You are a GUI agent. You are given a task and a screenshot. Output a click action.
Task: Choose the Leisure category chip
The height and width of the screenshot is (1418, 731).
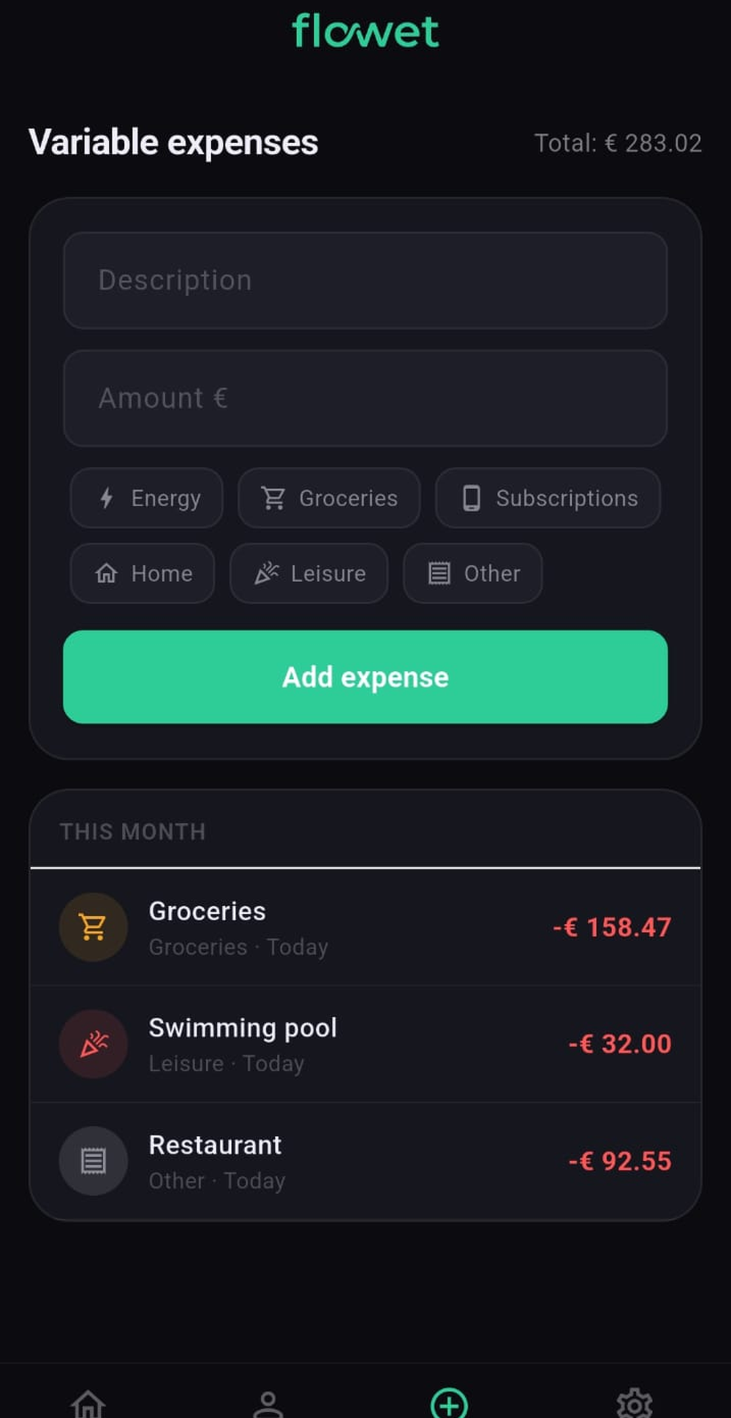309,573
